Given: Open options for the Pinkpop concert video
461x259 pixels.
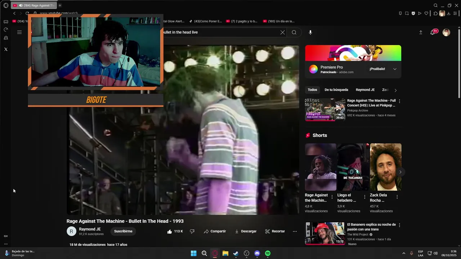Looking at the screenshot, I should coord(399,101).
